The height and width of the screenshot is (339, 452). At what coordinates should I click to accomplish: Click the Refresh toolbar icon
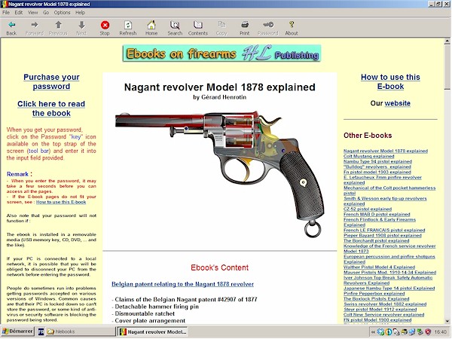pos(128,25)
